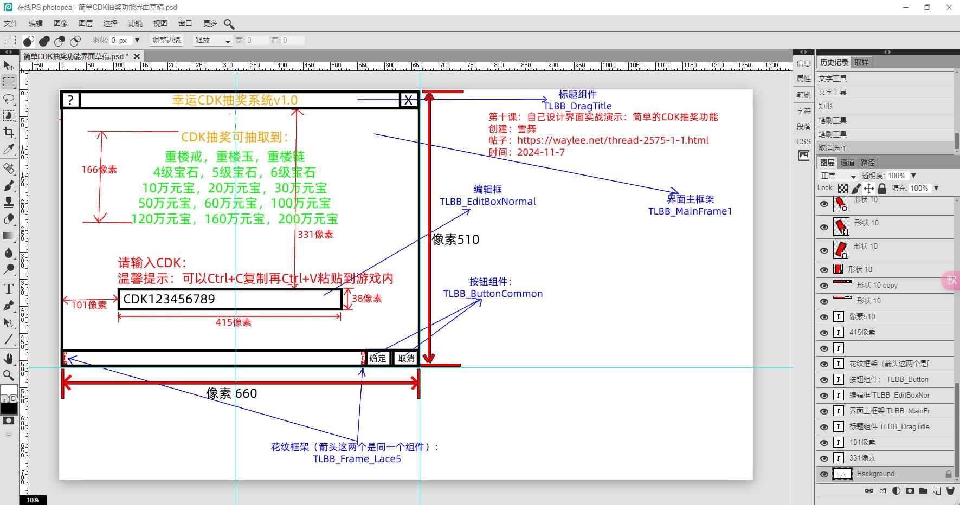Viewport: 960px width, 505px height.
Task: Select the Gradient tool
Action: (9, 236)
